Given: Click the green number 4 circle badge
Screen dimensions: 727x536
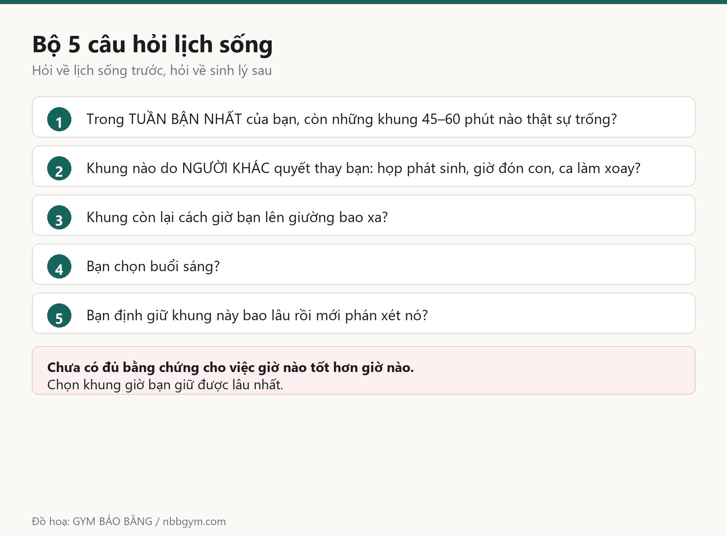Looking at the screenshot, I should (x=59, y=266).
